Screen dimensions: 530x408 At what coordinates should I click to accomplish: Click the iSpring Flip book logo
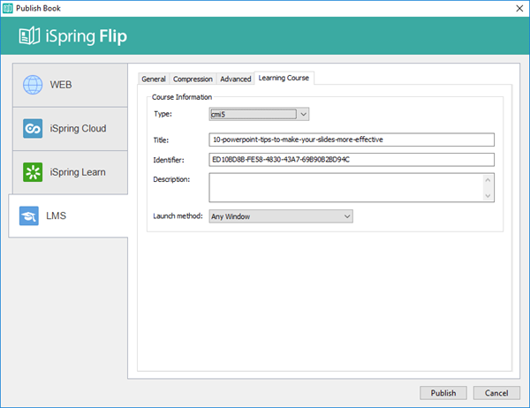(29, 36)
